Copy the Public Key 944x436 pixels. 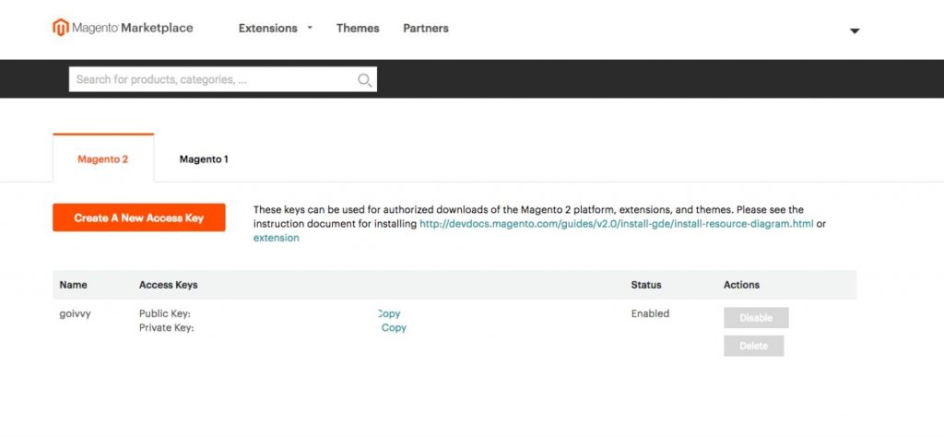pos(389,313)
